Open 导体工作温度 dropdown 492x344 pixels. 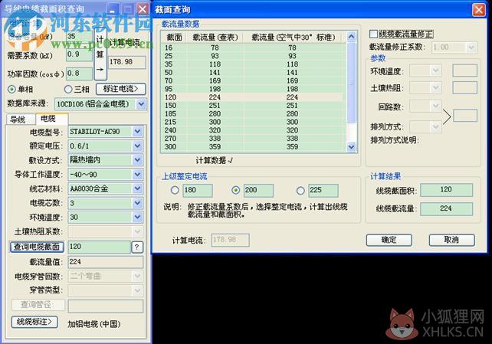pyautogui.click(x=137, y=175)
